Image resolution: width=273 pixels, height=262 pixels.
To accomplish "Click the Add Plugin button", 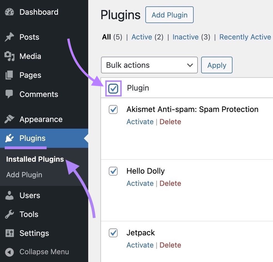I will [169, 15].
